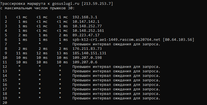Click the max hops 30 text line
207x105 pixels.
pos(37,8)
